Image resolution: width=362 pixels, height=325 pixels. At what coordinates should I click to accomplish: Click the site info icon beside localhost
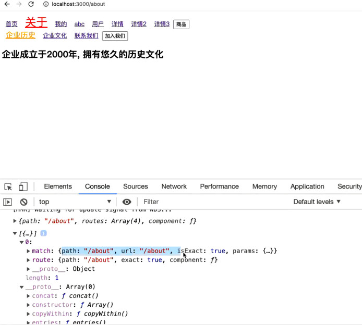[46, 4]
